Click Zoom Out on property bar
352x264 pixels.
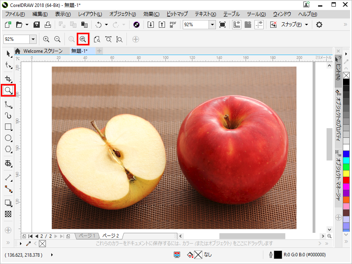click(x=57, y=39)
